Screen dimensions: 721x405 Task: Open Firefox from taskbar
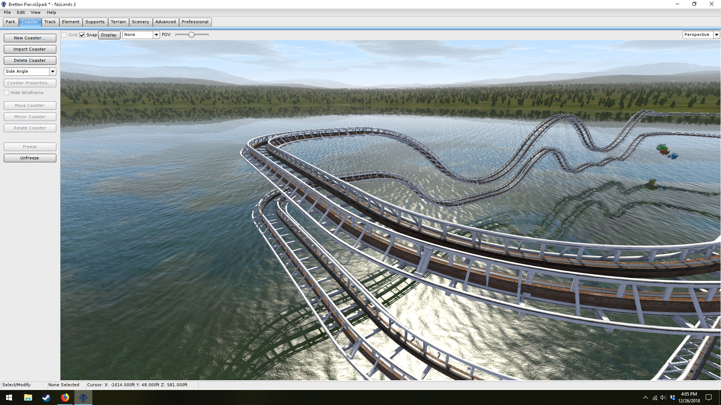[65, 397]
